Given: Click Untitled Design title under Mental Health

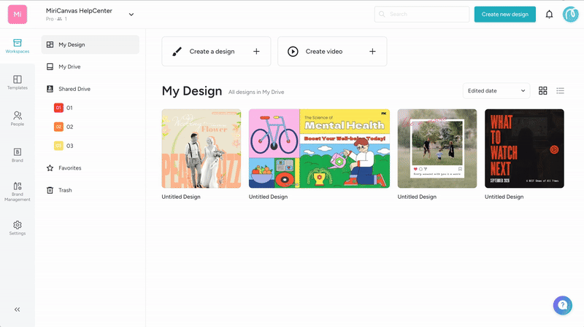Looking at the screenshot, I should pyautogui.click(x=268, y=197).
